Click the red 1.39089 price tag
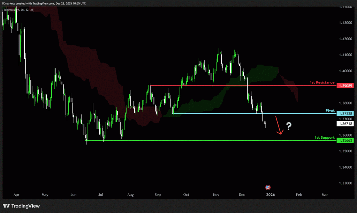This screenshot has height=213, width=357. pyautogui.click(x=345, y=86)
